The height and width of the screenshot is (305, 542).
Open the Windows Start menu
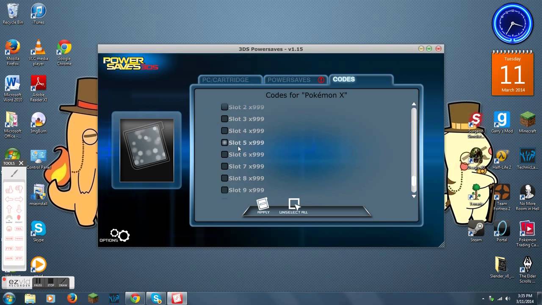click(x=9, y=298)
